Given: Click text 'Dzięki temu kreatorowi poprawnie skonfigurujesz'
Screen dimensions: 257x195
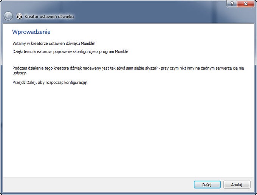Looking at the screenshot, I should [55, 51].
